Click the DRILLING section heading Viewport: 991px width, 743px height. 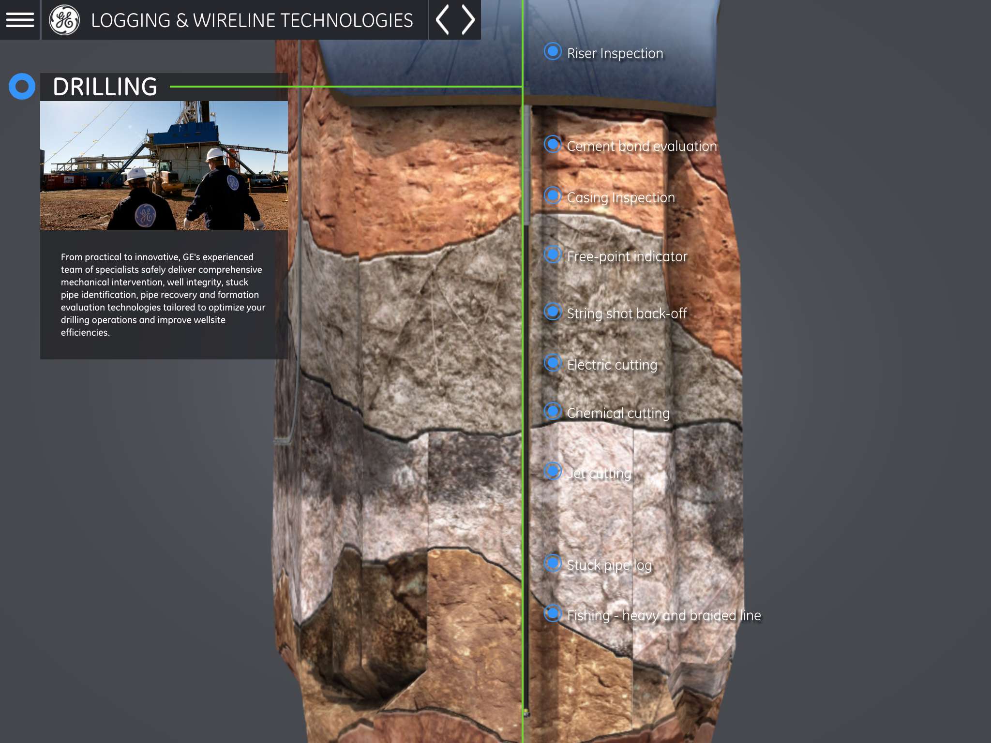[x=105, y=87]
